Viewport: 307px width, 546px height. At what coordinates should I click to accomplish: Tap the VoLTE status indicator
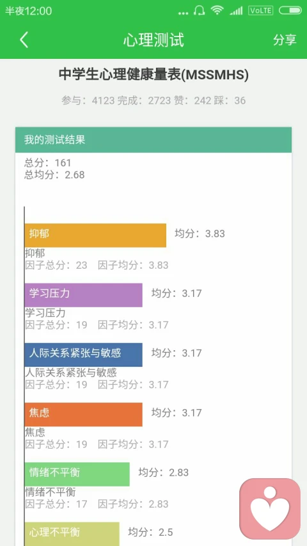pyautogui.click(x=261, y=10)
